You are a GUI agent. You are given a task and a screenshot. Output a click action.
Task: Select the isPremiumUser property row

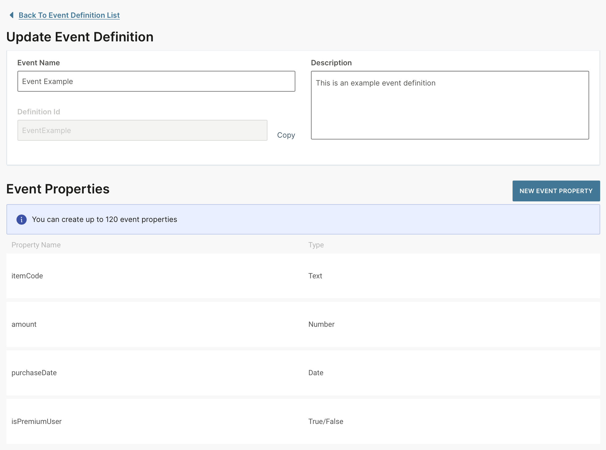[153, 421]
